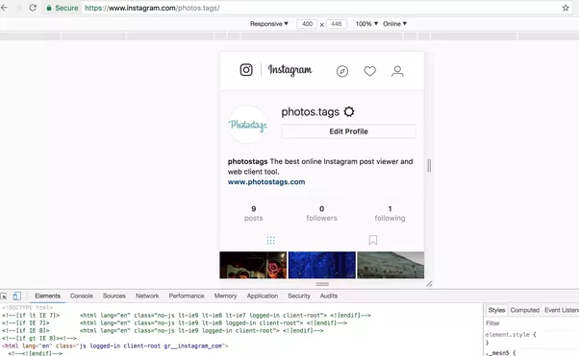The height and width of the screenshot is (356, 579).
Task: Open the 100% zoom dropdown
Action: click(x=366, y=24)
